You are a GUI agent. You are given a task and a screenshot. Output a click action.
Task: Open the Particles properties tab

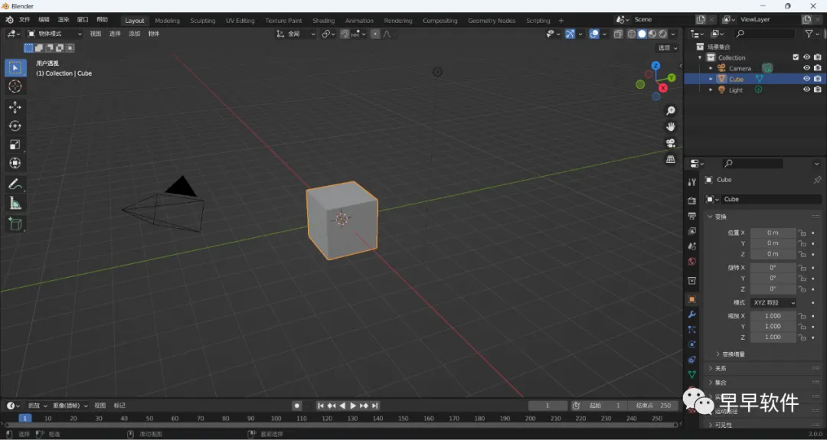(692, 329)
